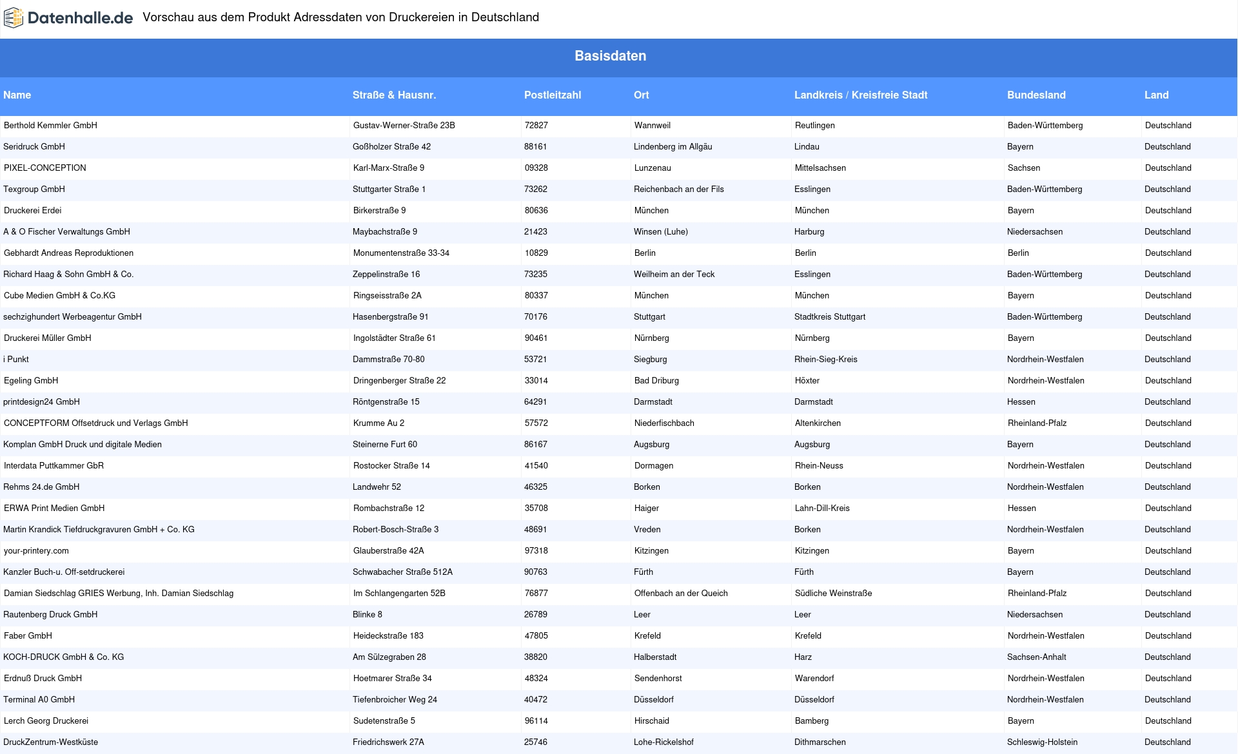Click the Land column header

click(x=1156, y=95)
